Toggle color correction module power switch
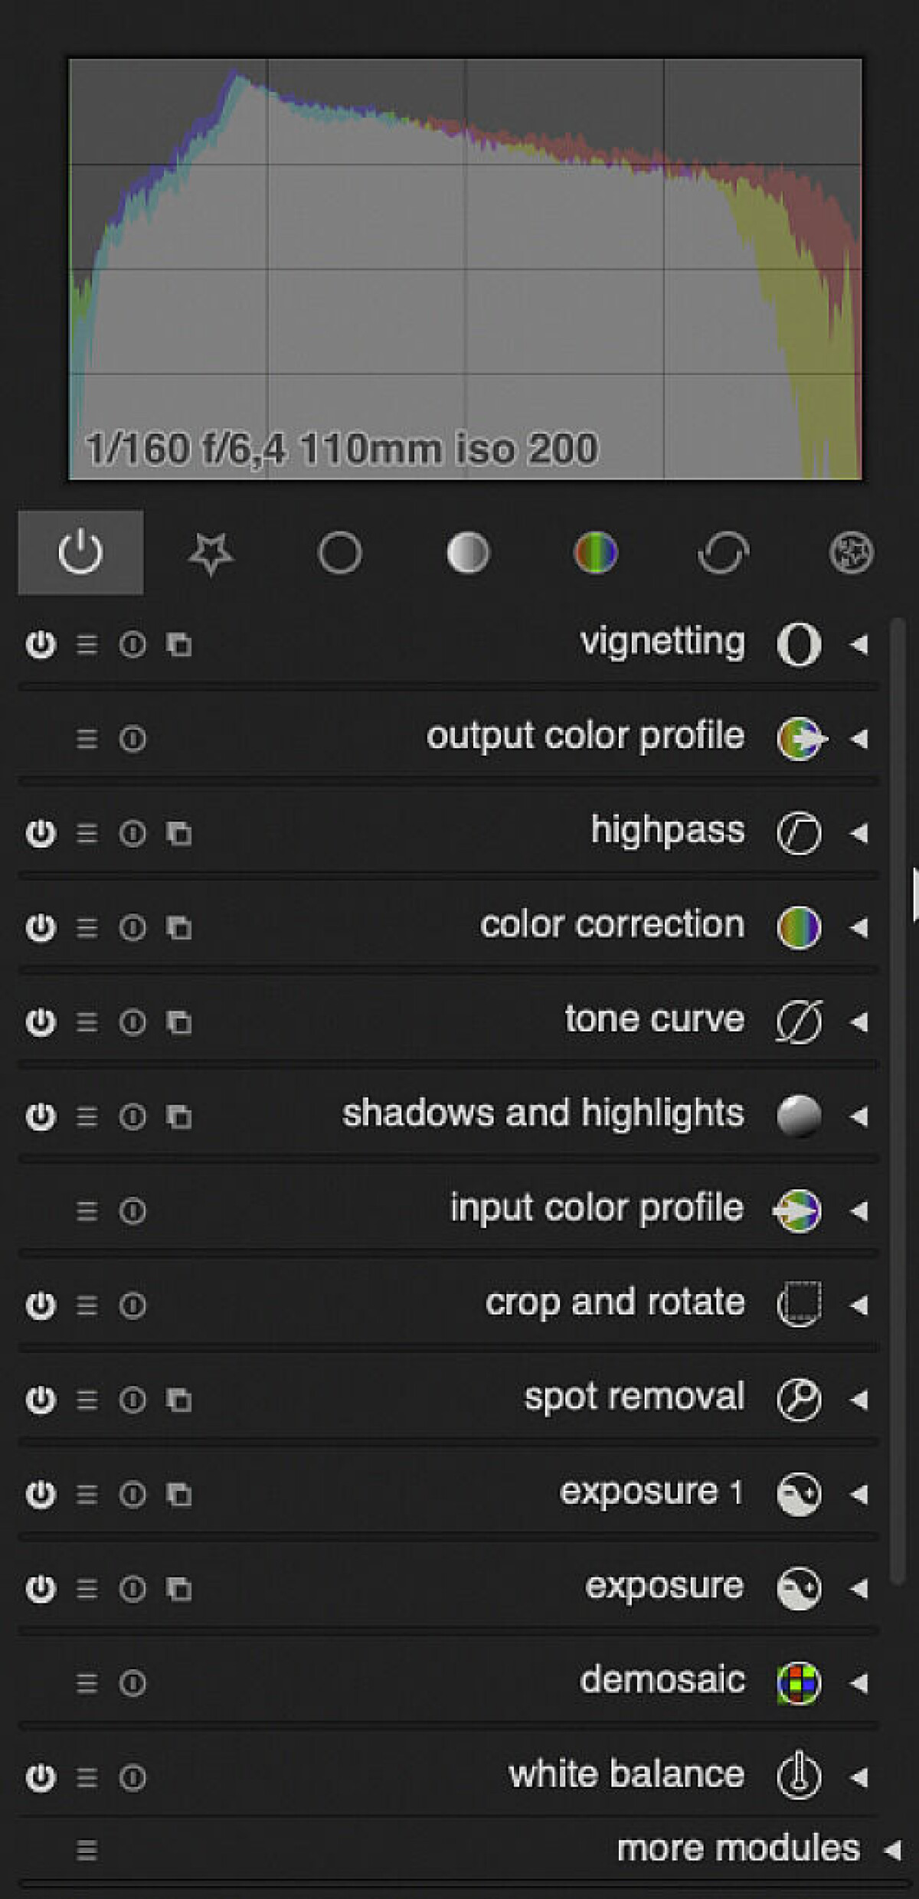 41,927
